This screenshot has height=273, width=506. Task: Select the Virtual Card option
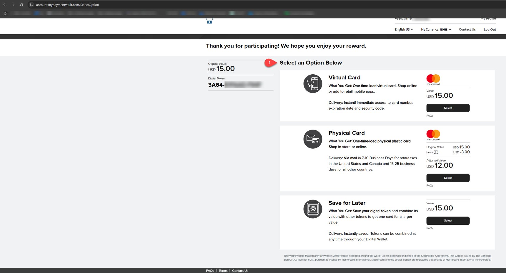point(448,108)
